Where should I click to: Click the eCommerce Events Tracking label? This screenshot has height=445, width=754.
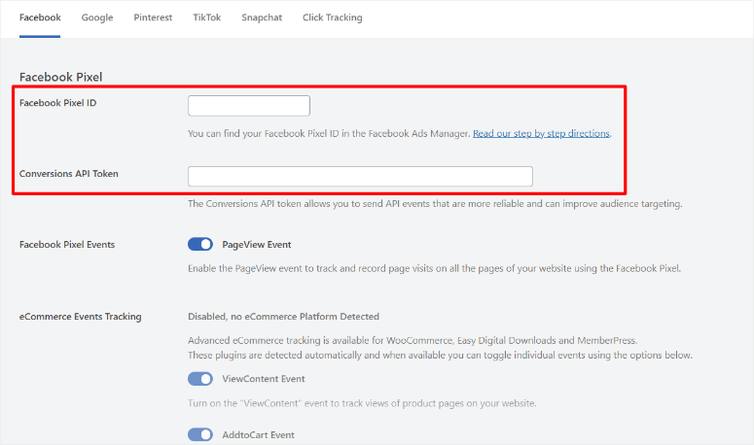click(x=81, y=317)
